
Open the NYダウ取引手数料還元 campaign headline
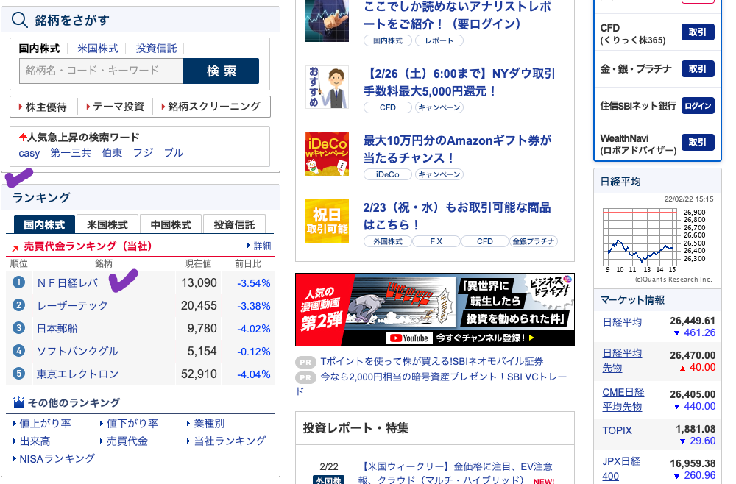point(459,82)
